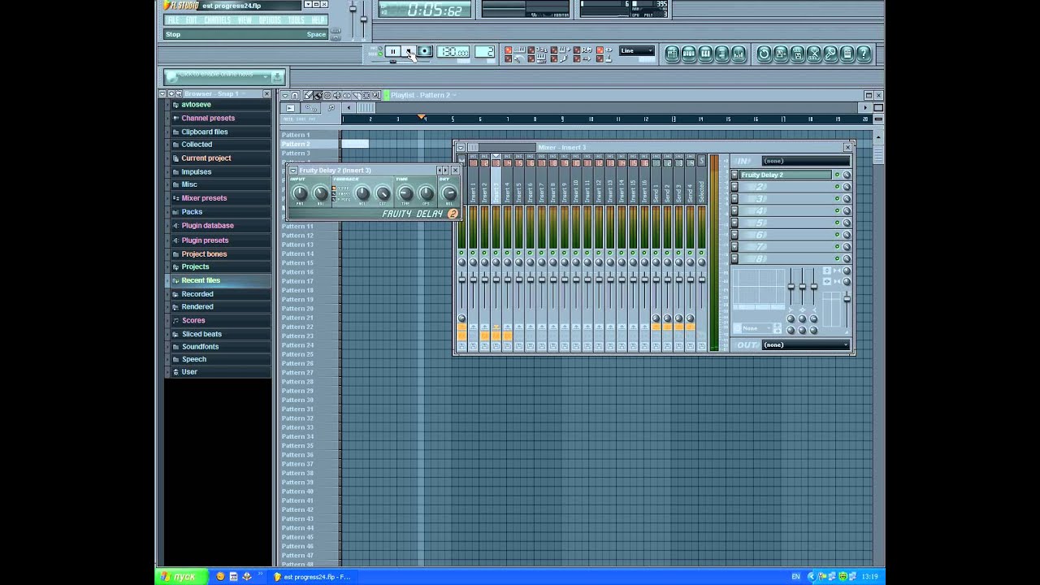The width and height of the screenshot is (1040, 585).
Task: Open the VIEW menu
Action: tap(245, 20)
